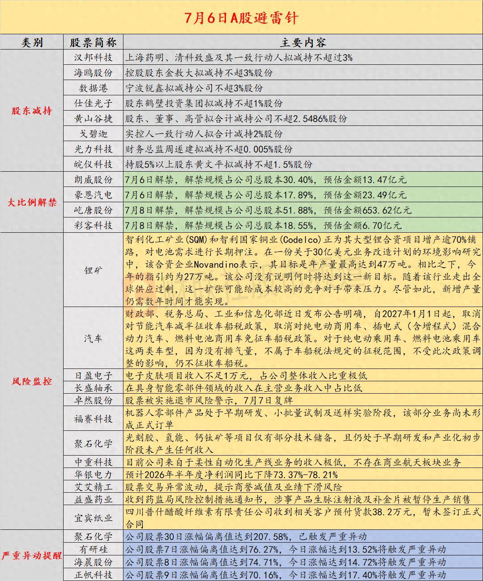Image resolution: width=483 pixels, height=581 pixels.
Task: Click the content about 机器人零部件 early development
Action: pyautogui.click(x=303, y=419)
